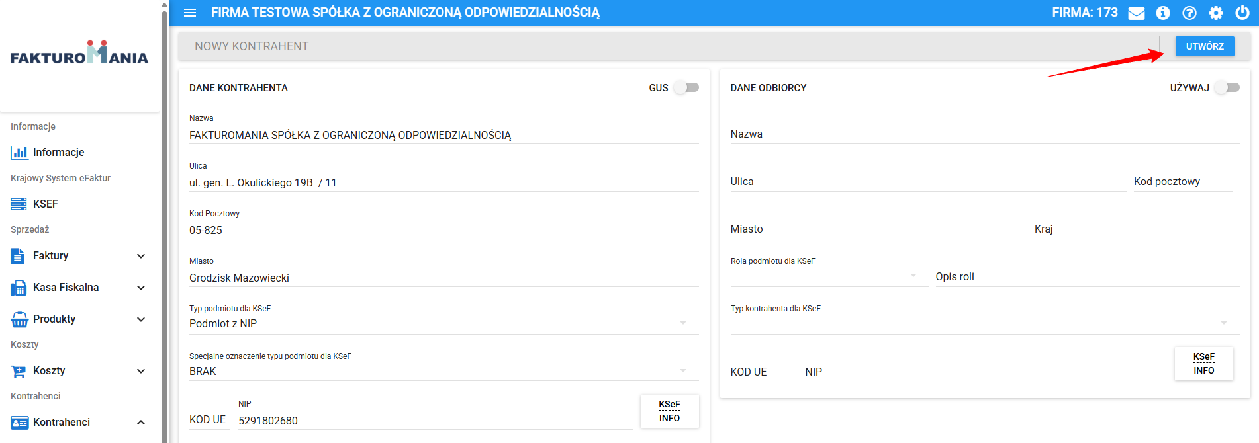
Task: Expand the Koszty chevron
Action: (x=141, y=371)
